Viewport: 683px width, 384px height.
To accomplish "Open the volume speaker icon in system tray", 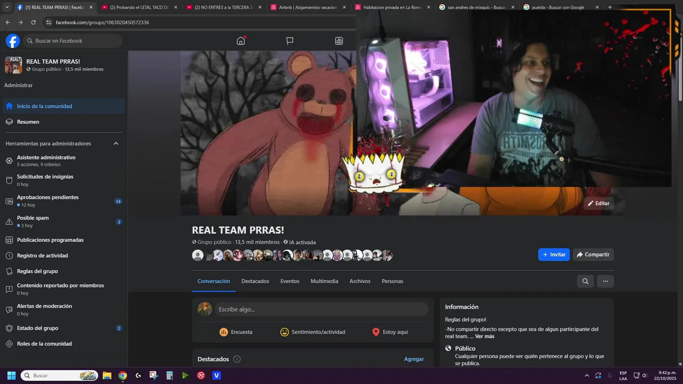I will pyautogui.click(x=644, y=375).
